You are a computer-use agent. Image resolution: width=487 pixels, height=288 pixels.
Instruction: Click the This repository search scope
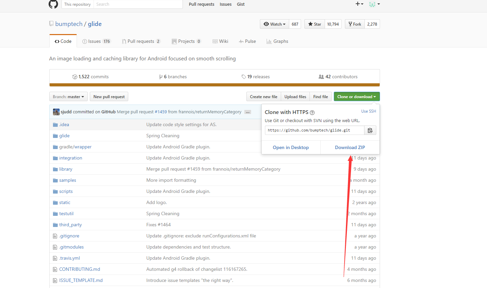[77, 4]
